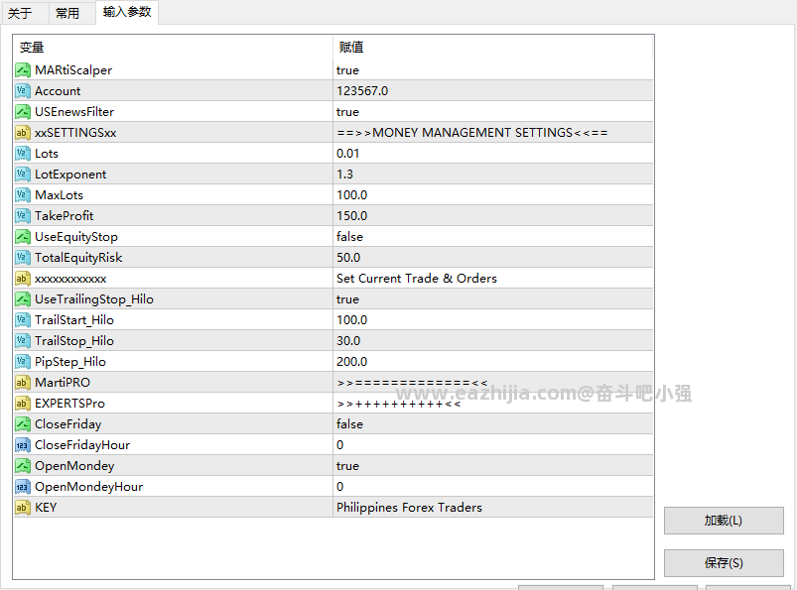Click the 保存(S) button
Image resolution: width=797 pixels, height=590 pixels.
[x=724, y=563]
